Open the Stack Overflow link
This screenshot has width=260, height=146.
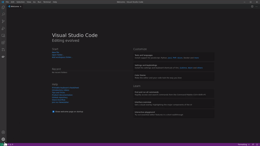pyautogui.click(x=58, y=100)
